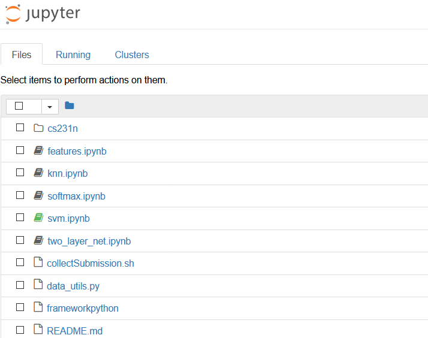This screenshot has width=428, height=338.
Task: Toggle the select-all checkbox in the toolbar
Action: coord(19,106)
